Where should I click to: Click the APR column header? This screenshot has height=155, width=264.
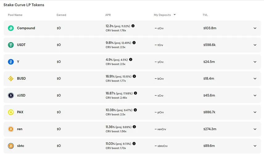point(108,15)
